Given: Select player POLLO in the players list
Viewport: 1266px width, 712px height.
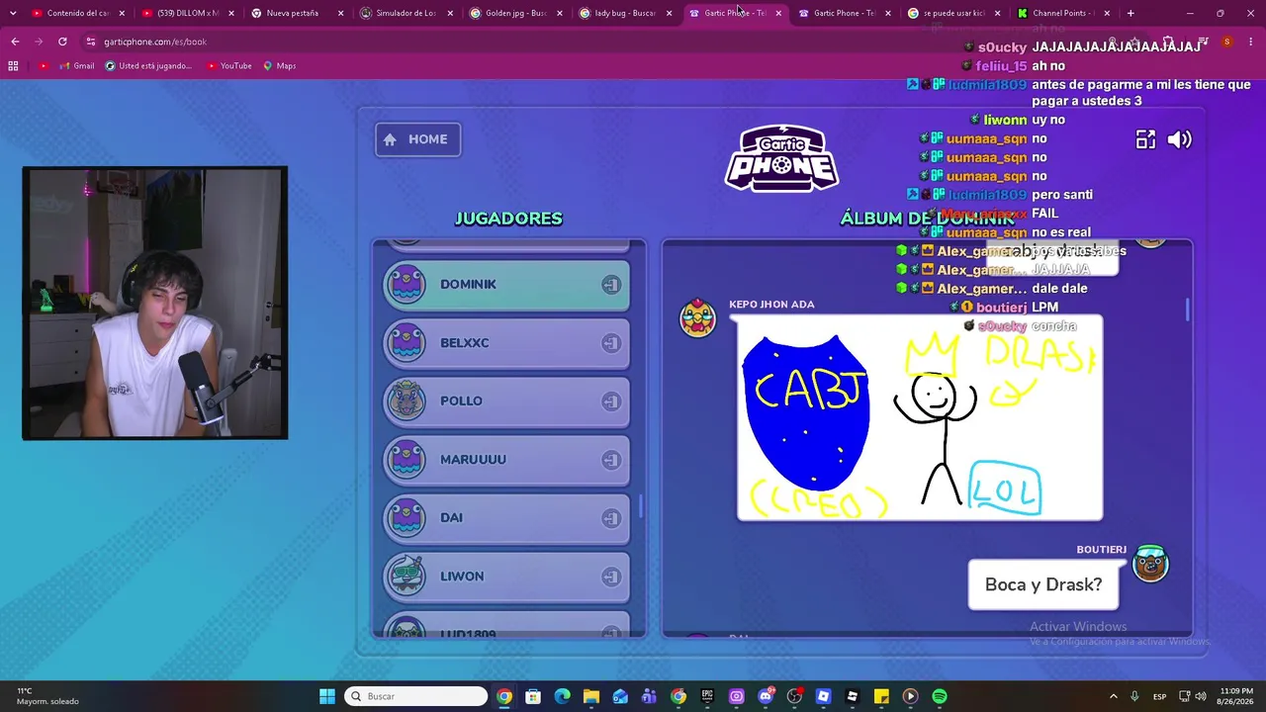Looking at the screenshot, I should click(506, 401).
